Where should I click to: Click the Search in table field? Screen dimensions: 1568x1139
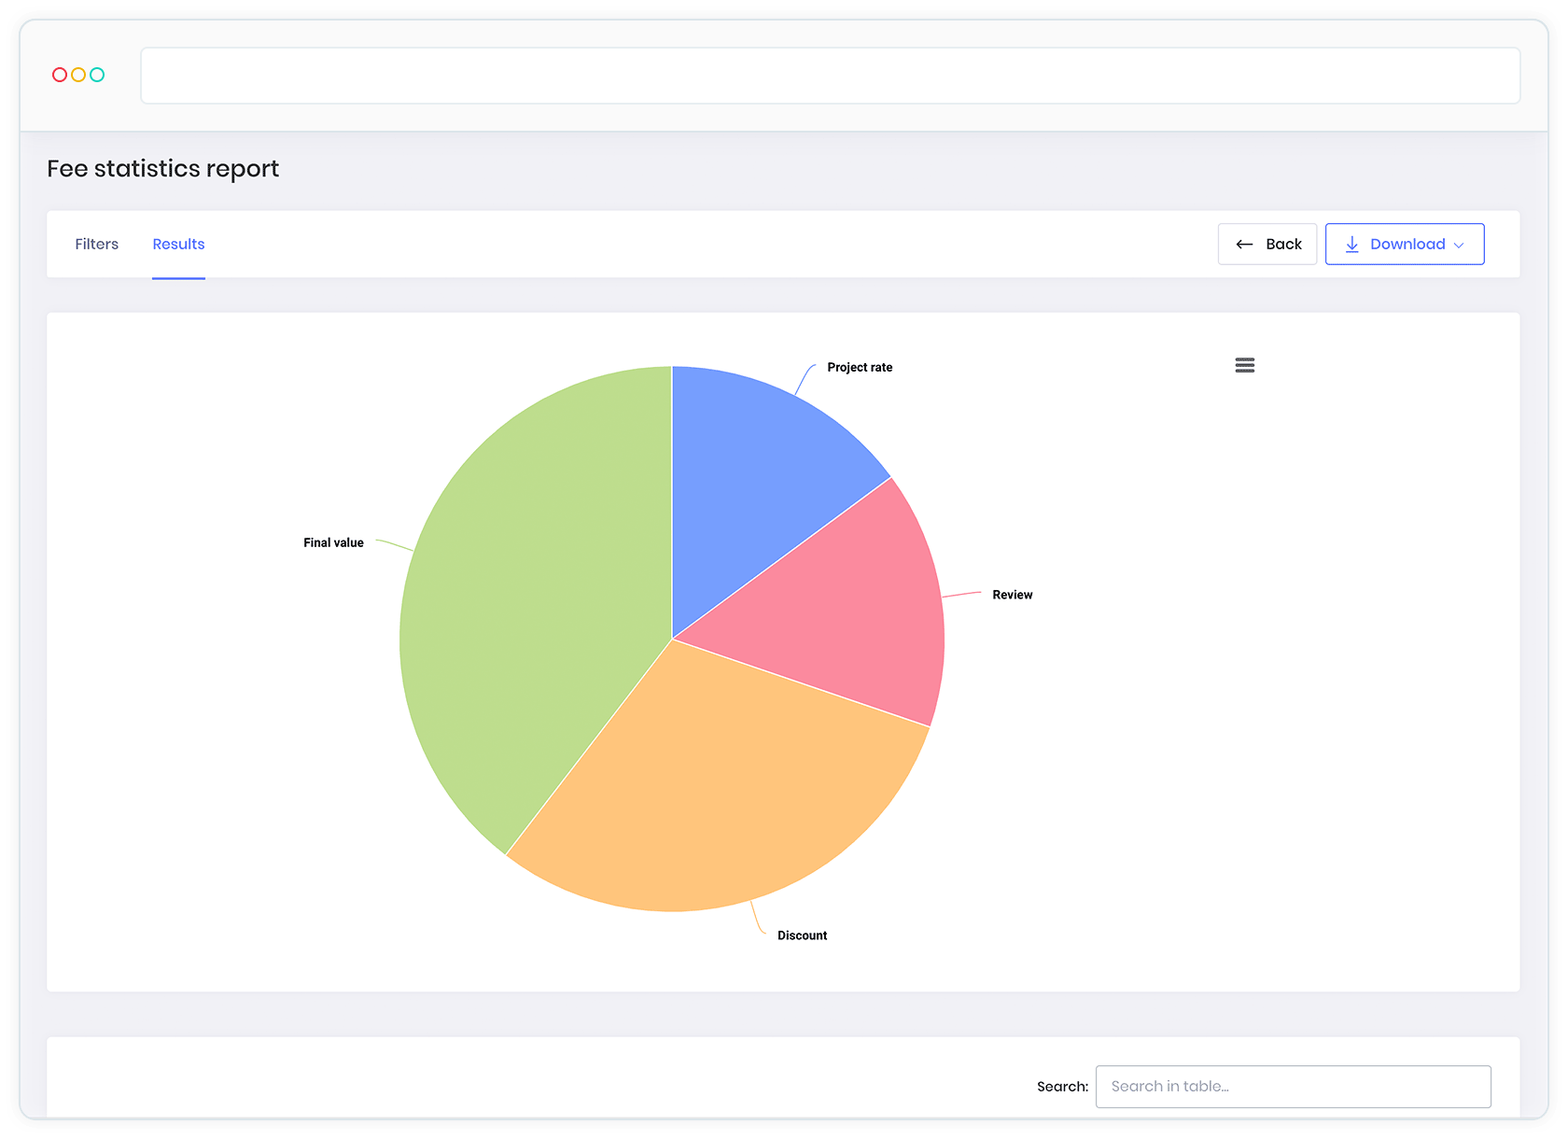1293,1086
